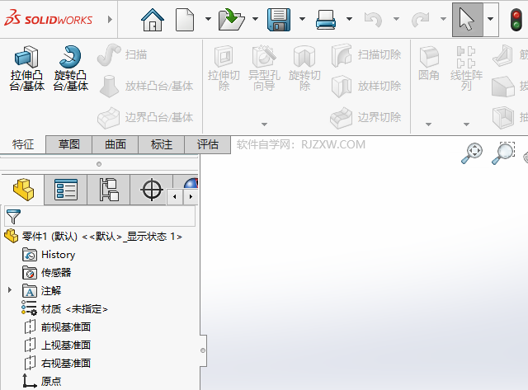Start 旋转凸台/基体 revolved boss feature

71,68
